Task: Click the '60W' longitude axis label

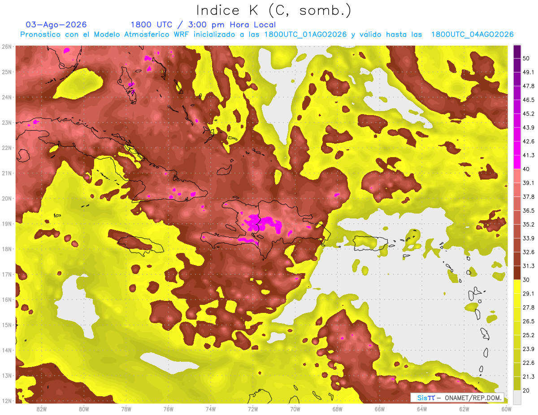Action: [506, 409]
